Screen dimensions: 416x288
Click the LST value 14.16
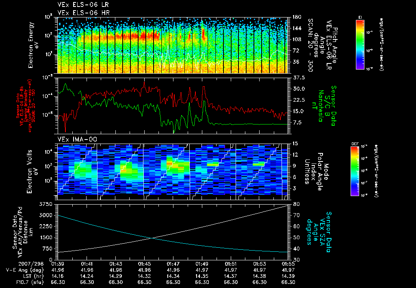click(x=58, y=276)
